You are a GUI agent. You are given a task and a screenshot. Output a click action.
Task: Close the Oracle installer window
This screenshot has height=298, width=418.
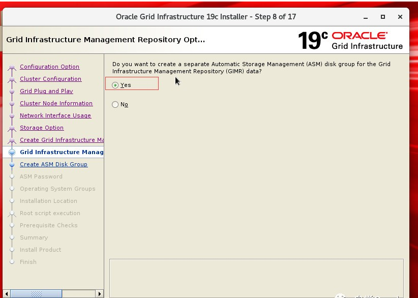tap(400, 17)
